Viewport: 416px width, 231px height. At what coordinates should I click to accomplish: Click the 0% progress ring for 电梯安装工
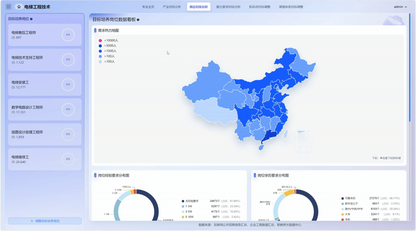tap(68, 84)
